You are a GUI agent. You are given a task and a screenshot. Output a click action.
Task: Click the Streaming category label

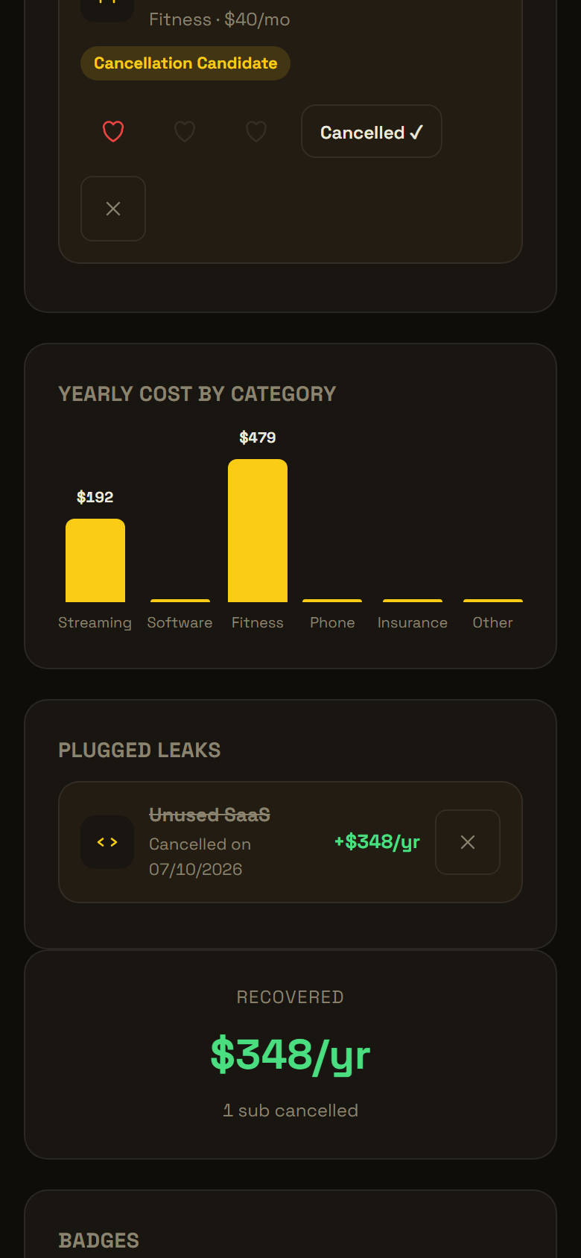95,622
